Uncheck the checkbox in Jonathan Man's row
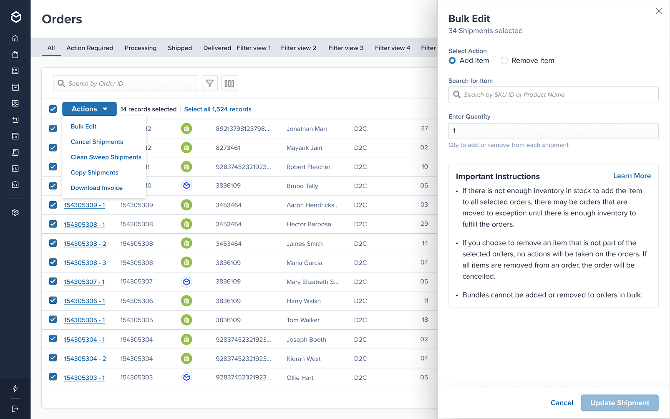Viewport: 670px width, 419px height. [53, 129]
